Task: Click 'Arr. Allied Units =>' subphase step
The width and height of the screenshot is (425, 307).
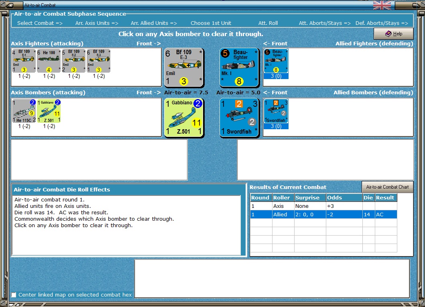Action: click(154, 23)
